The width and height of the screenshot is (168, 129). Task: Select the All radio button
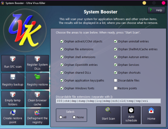click(x=61, y=117)
